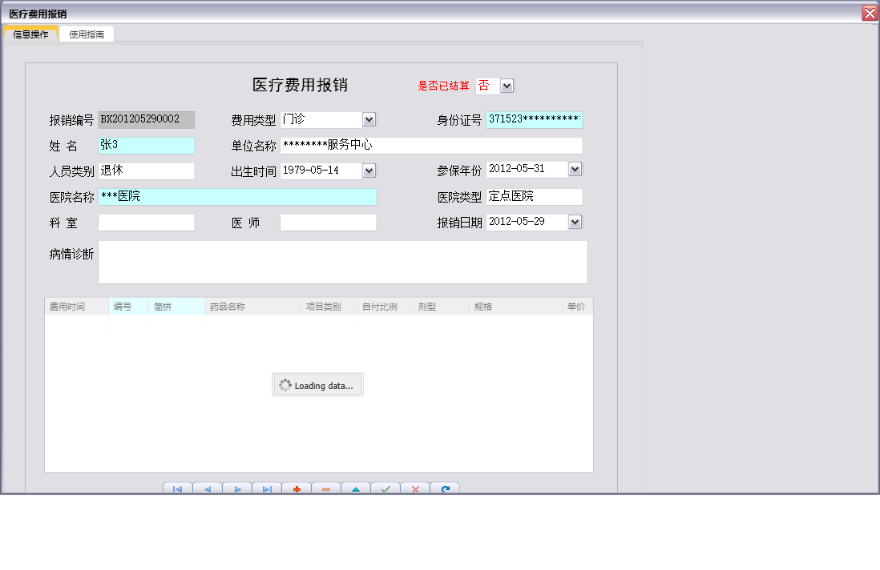Delete the selected record
Screen dimensions: 880x570
click(326, 488)
